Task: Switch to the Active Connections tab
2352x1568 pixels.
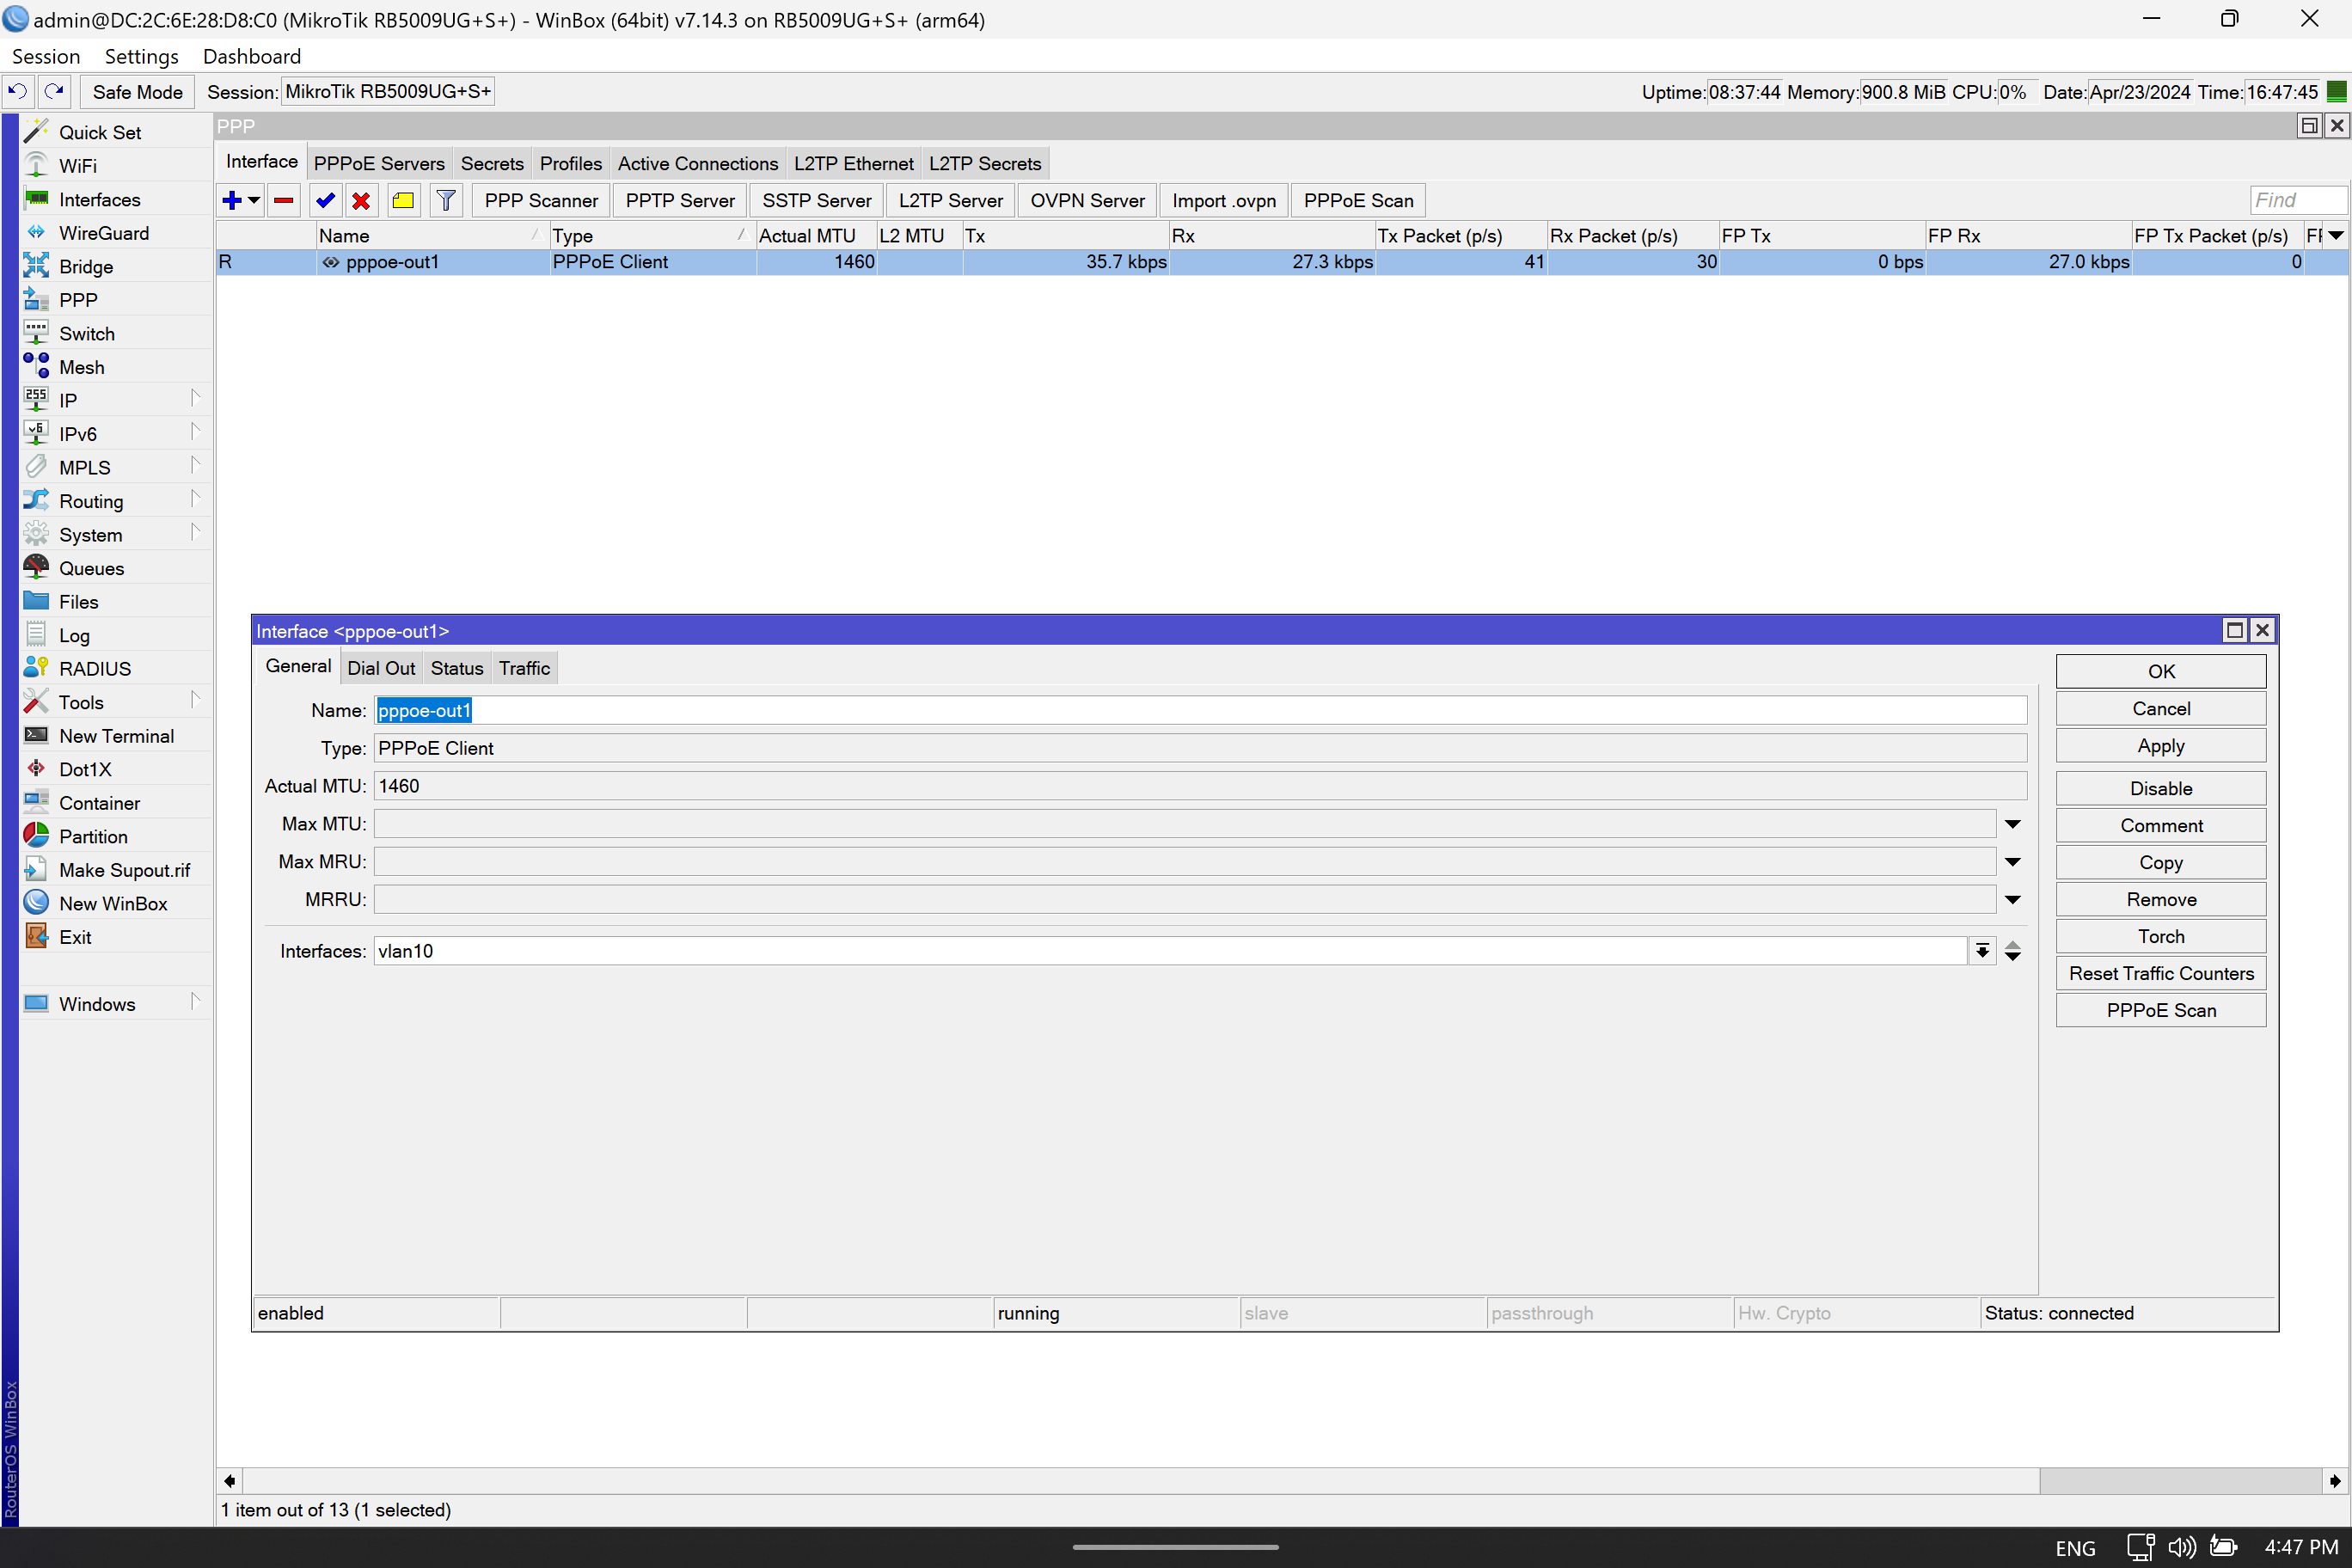Action: (x=697, y=163)
